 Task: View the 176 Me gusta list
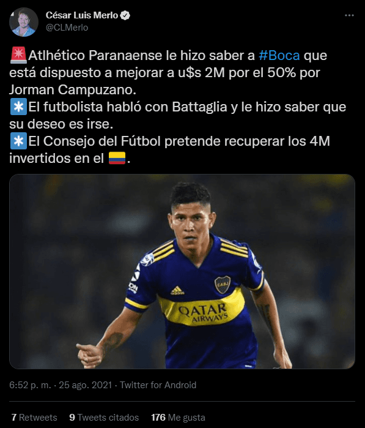point(179,418)
